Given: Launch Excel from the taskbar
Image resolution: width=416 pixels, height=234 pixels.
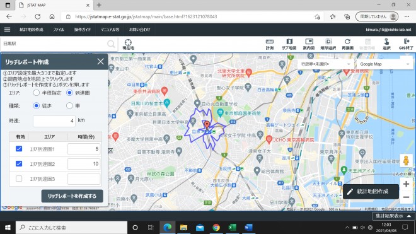Looking at the screenshot, I should point(233,228).
